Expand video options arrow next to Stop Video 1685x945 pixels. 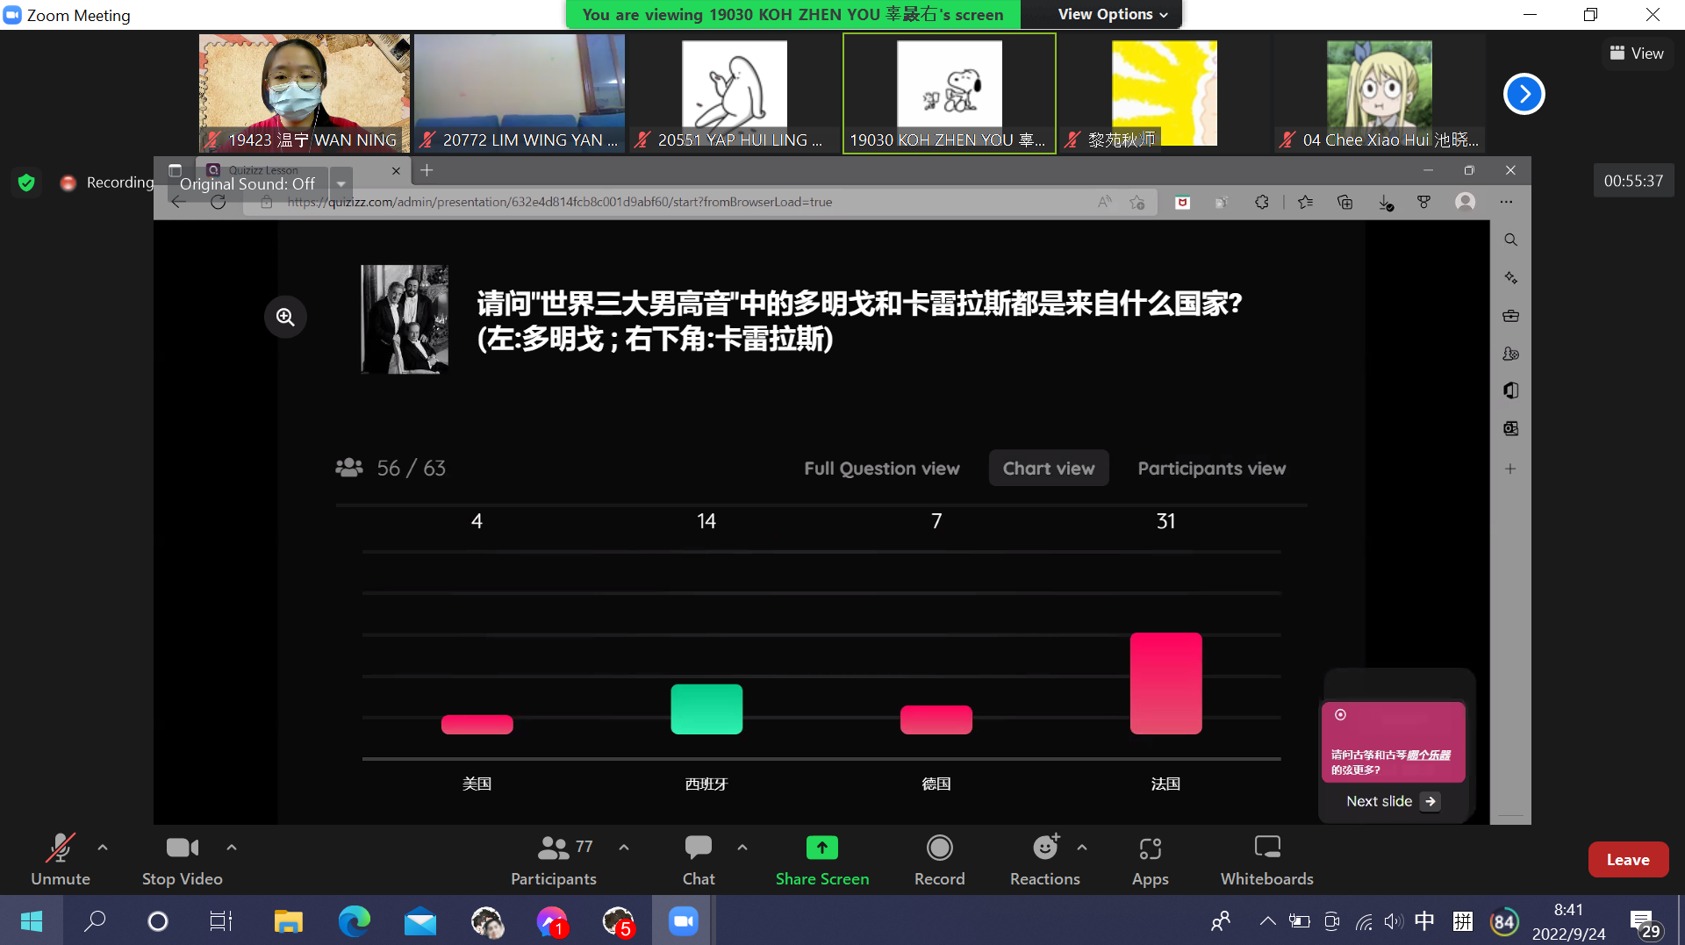click(232, 848)
